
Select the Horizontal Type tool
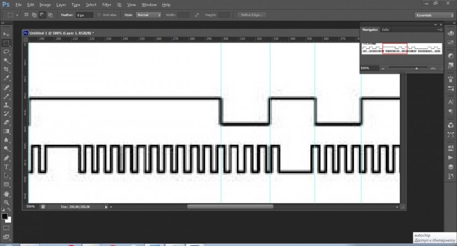[6, 167]
